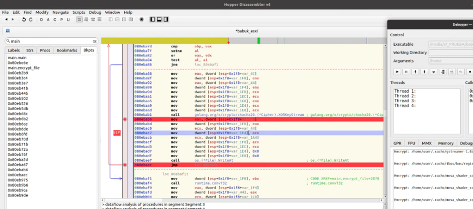
Task: Mark as data with the D button
Action: 41,19
